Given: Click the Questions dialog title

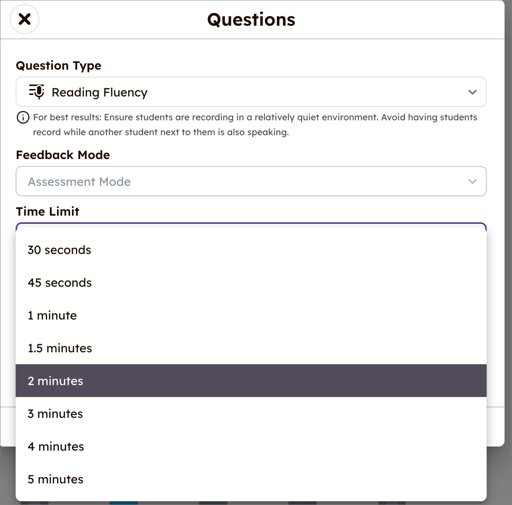Looking at the screenshot, I should (x=251, y=19).
